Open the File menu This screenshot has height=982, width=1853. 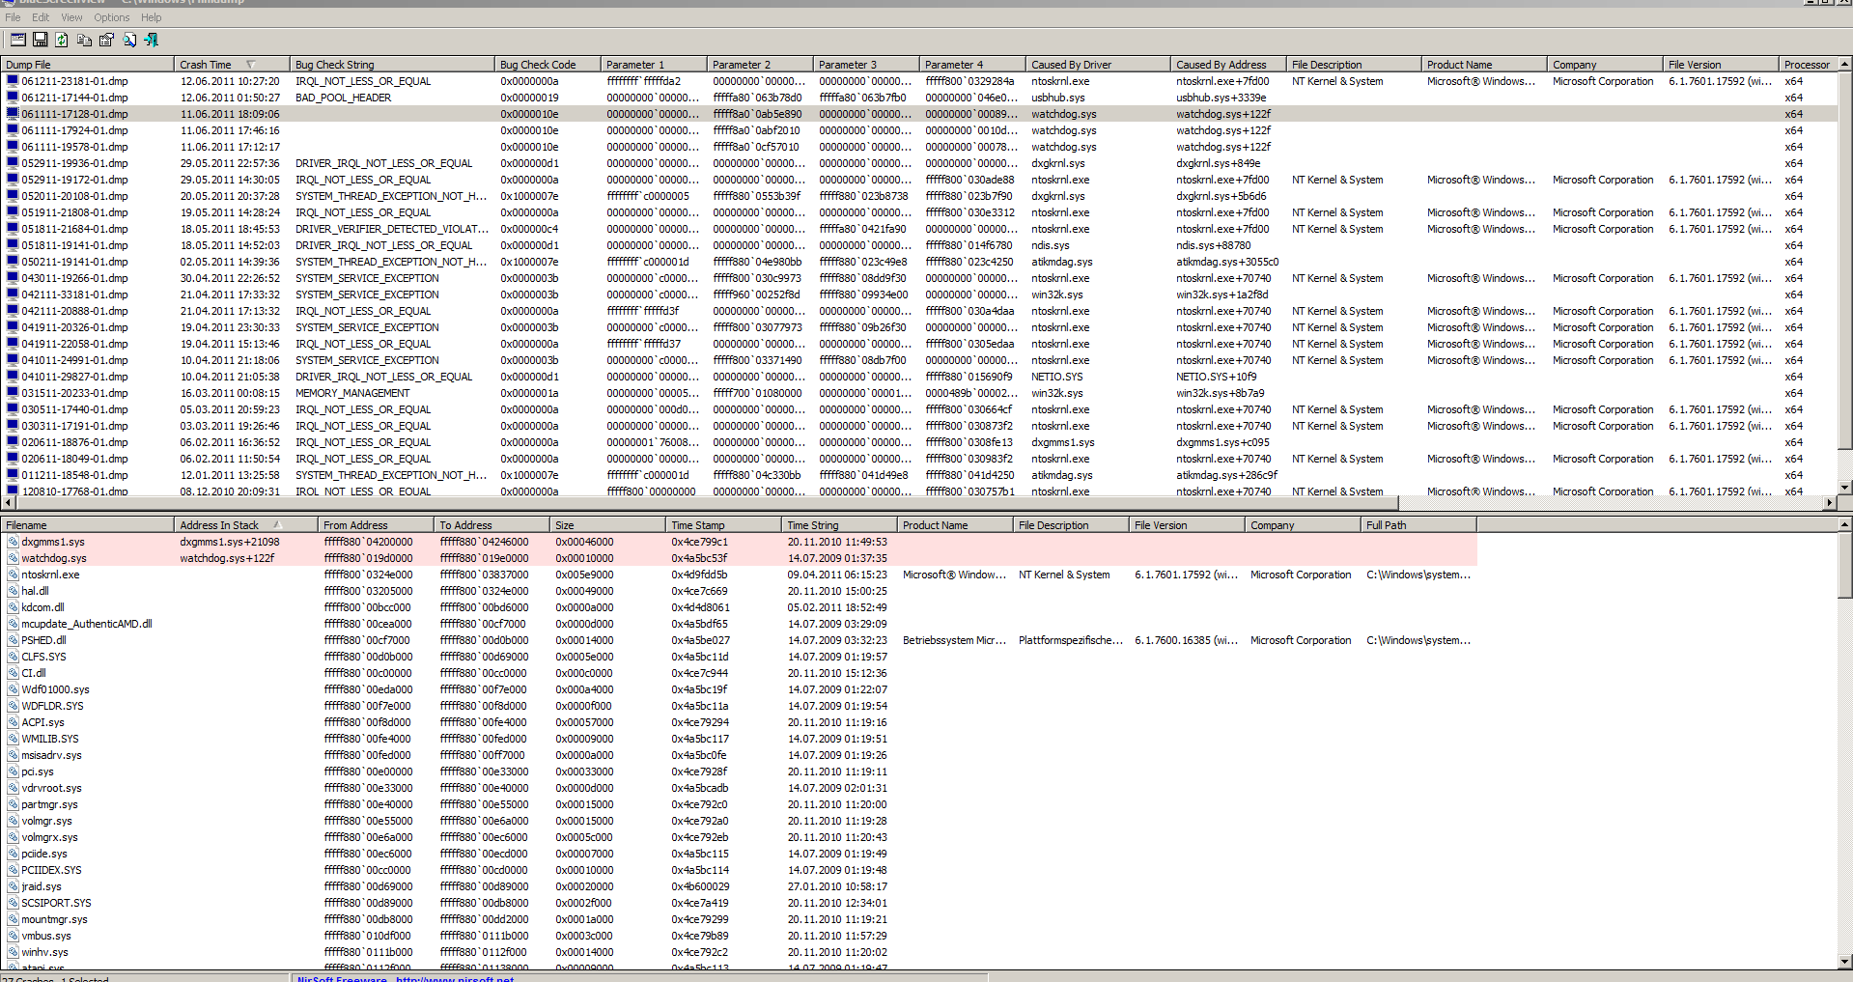click(x=13, y=17)
